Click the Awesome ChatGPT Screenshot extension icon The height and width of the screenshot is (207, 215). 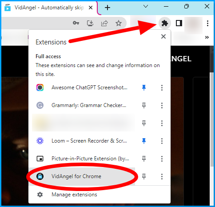[40, 88]
